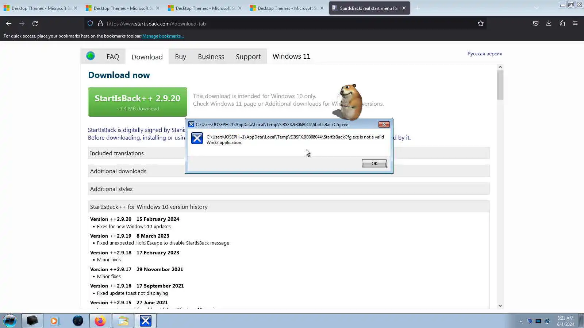Select Version ++2.9.19 8 March 2023 text
Screen dimensions: 584x328
click(130, 236)
